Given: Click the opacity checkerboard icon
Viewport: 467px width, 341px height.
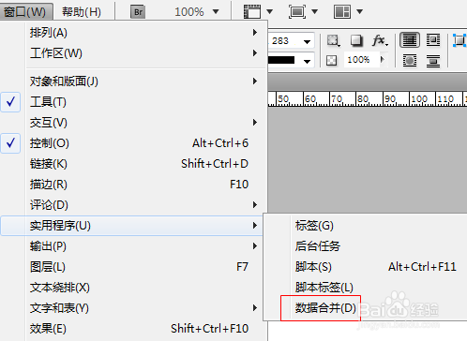Looking at the screenshot, I should pyautogui.click(x=331, y=60).
